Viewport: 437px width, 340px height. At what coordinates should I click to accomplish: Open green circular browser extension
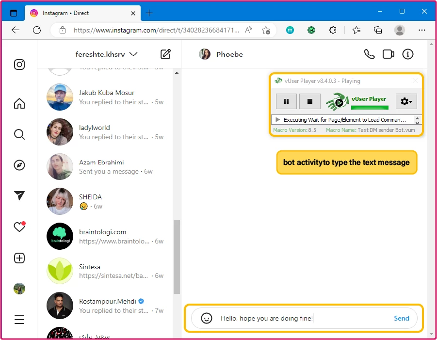[x=311, y=30]
